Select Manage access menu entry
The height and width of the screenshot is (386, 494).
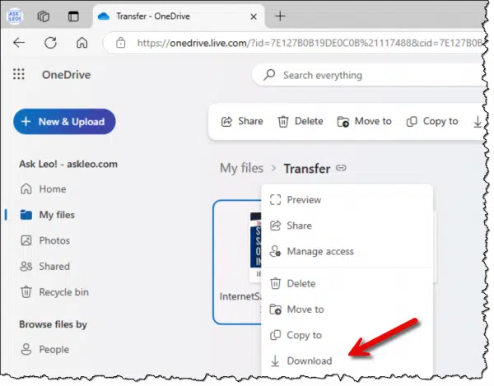coord(319,251)
